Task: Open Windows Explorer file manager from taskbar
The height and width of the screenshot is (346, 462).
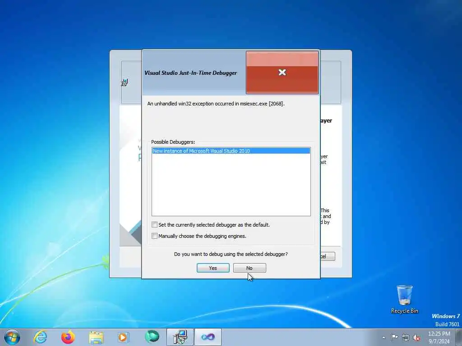Action: coord(96,337)
